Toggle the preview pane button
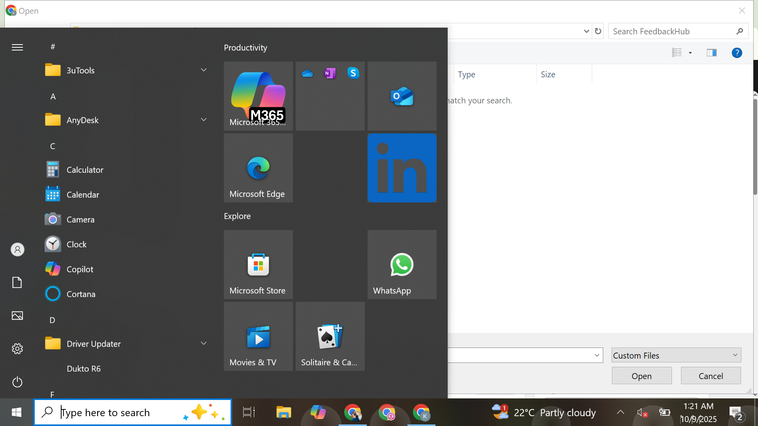This screenshot has width=758, height=426. point(711,52)
